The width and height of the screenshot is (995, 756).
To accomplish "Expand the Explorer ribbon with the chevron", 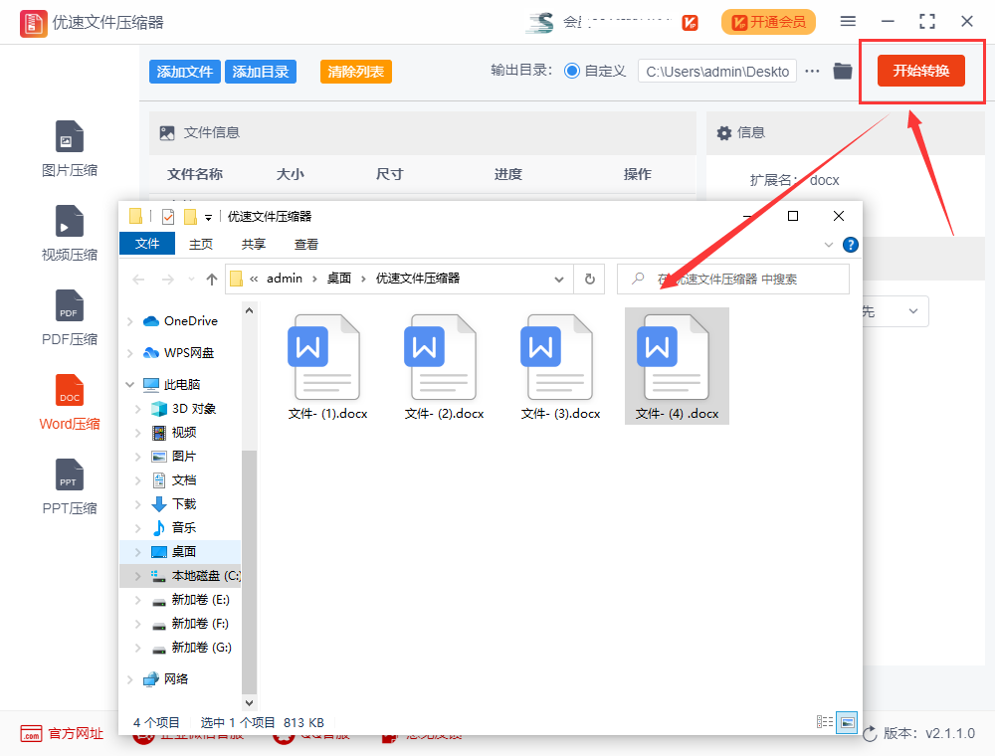I will (828, 245).
